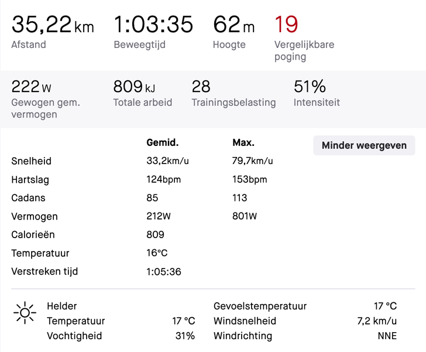The height and width of the screenshot is (352, 426).
Task: Click the Max. column header
Action: point(243,142)
